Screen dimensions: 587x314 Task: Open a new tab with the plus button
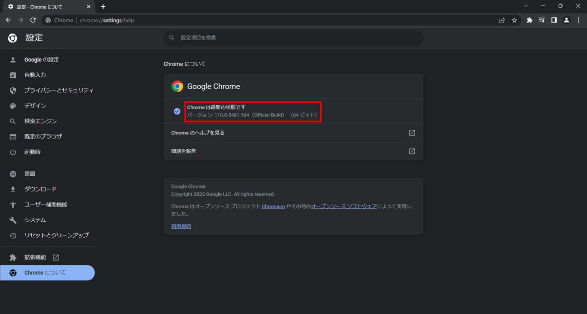click(x=103, y=6)
